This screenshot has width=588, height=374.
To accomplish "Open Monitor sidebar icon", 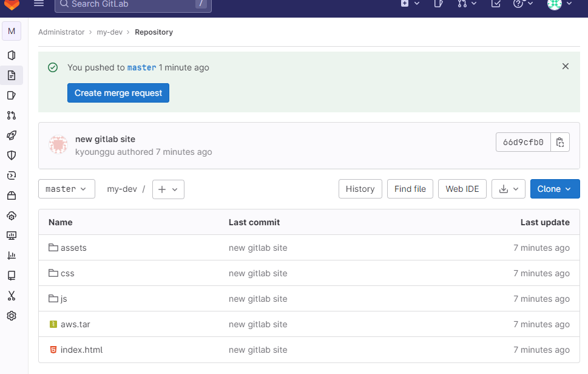I will (12, 236).
